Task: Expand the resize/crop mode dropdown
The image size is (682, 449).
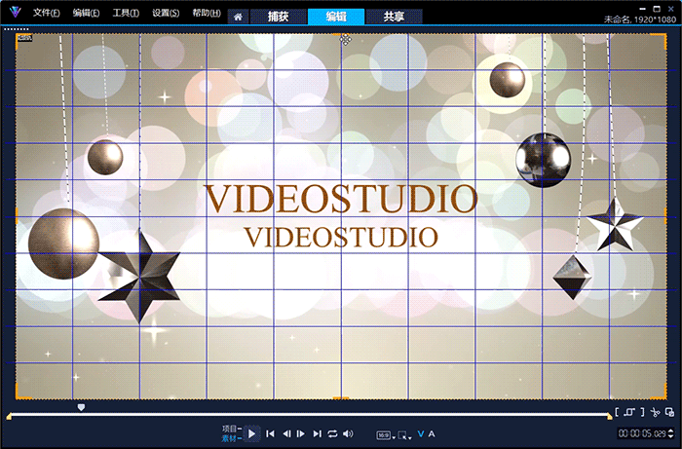Action: [404, 434]
